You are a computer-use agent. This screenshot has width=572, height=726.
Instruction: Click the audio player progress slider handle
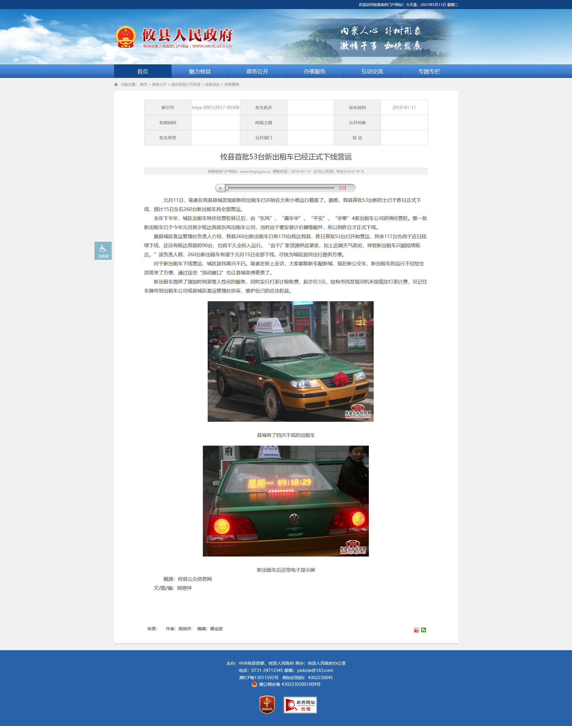point(227,188)
